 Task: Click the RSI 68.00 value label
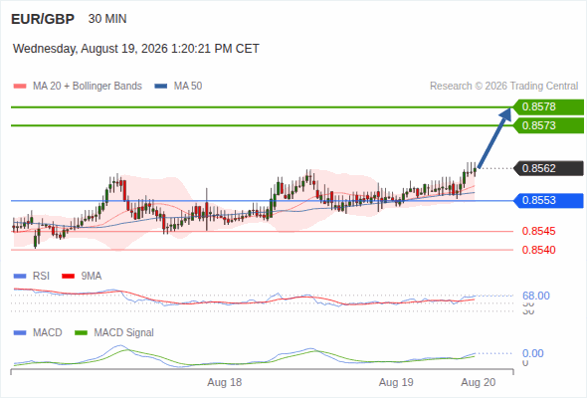(536, 296)
